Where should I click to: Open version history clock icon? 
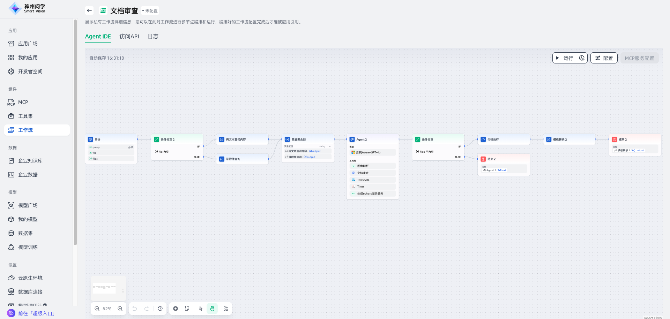click(160, 309)
